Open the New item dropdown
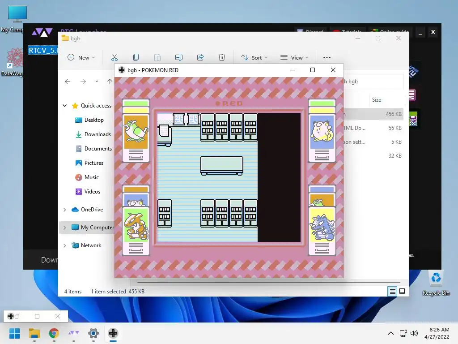The image size is (458, 344). [x=81, y=57]
